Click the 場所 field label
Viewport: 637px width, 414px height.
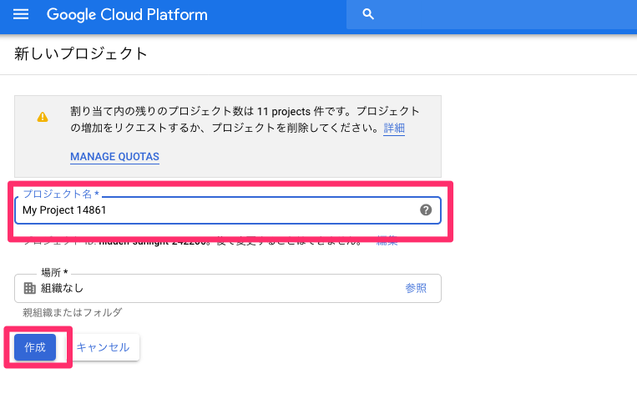(53, 273)
